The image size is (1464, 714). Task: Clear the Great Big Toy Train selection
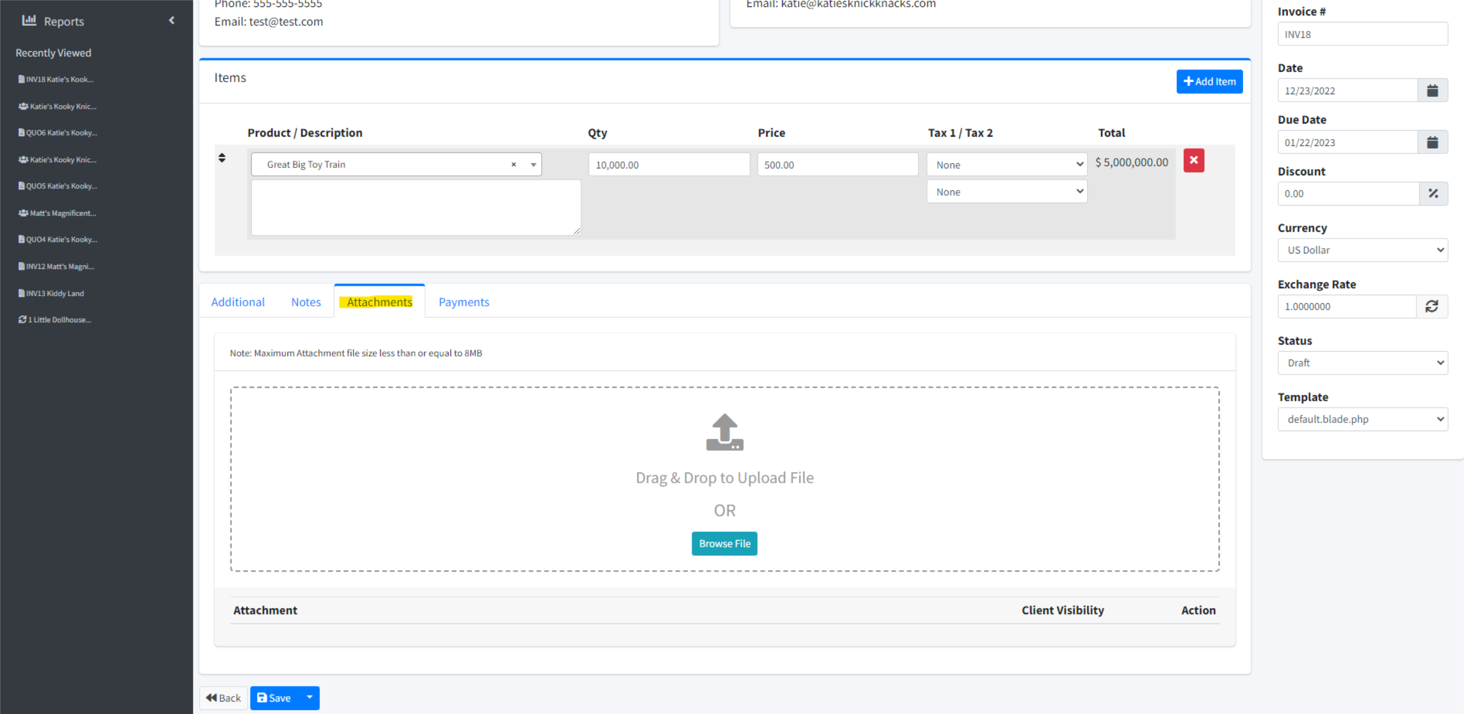513,165
